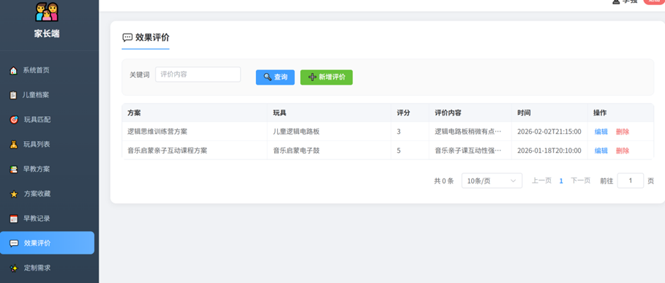Click the books icon beside 早教方案

pyautogui.click(x=14, y=169)
